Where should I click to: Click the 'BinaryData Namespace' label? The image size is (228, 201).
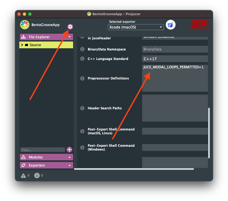(x=107, y=49)
